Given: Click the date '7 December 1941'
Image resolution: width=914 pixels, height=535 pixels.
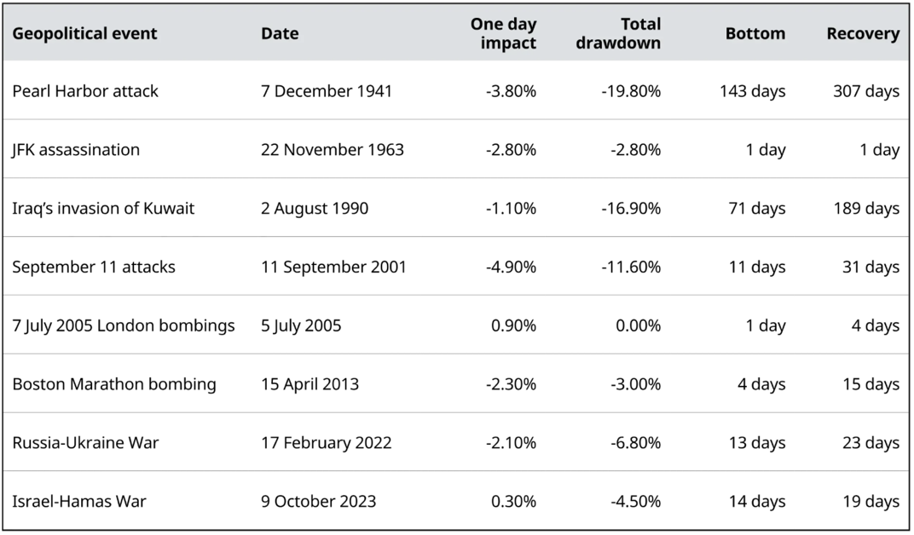Looking at the screenshot, I should [x=327, y=91].
